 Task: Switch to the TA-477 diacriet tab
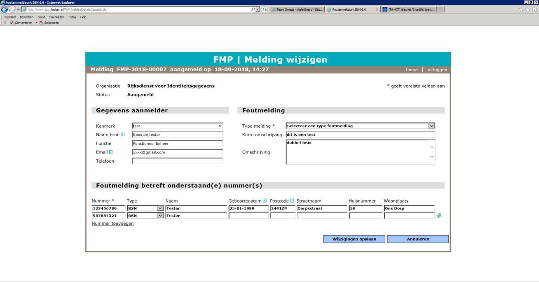[x=408, y=9]
